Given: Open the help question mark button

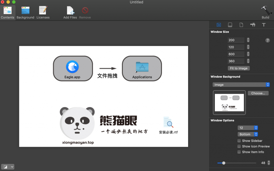Looking at the screenshot, I should click(268, 40).
